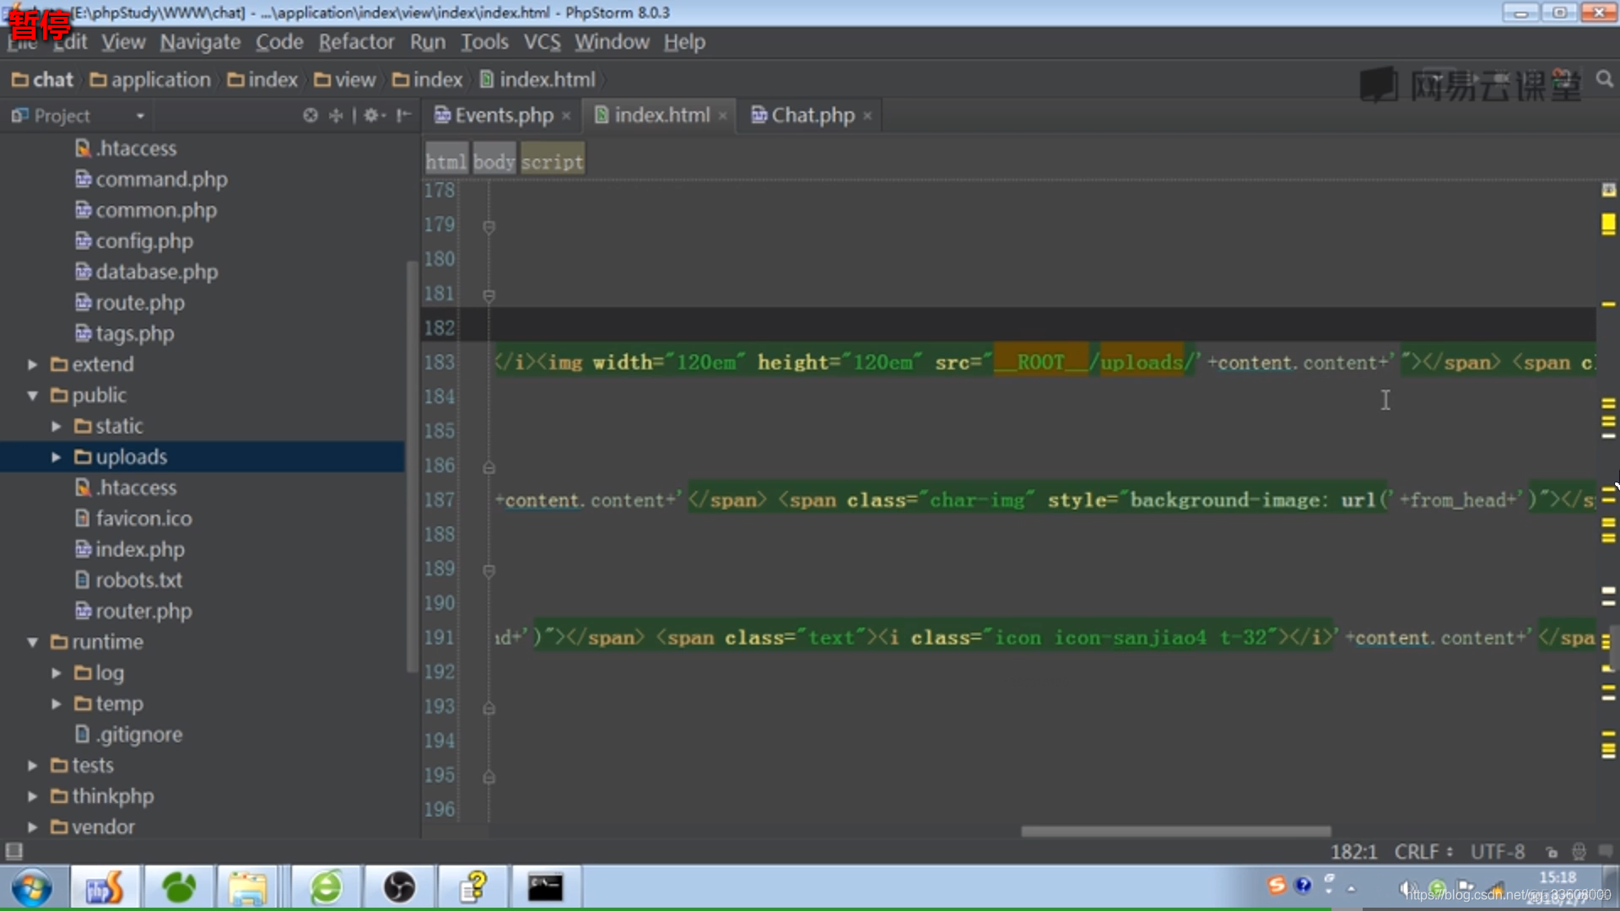Select router.php in project tree
This screenshot has width=1620, height=911.
click(133, 612)
